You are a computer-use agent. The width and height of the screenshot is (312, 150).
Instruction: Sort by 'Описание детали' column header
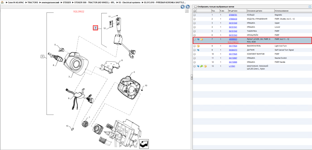(260, 11)
